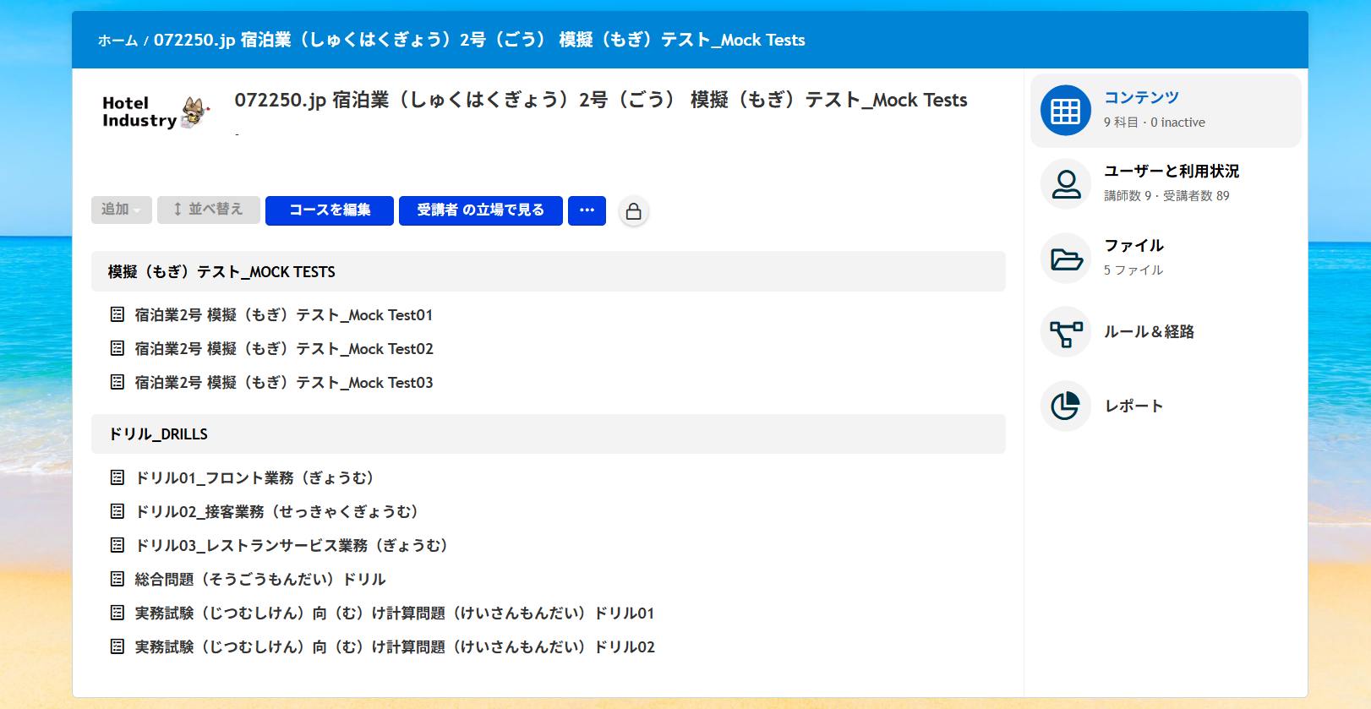The width and height of the screenshot is (1371, 709).
Task: Click the 並べ替え reorder button
Action: point(208,210)
